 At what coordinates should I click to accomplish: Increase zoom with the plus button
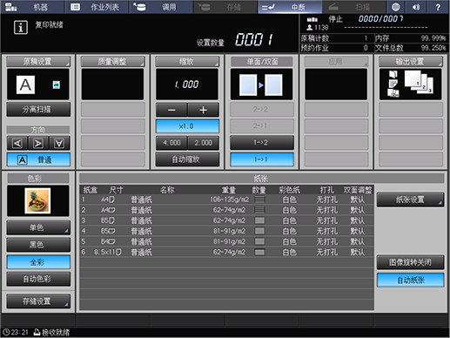click(203, 110)
